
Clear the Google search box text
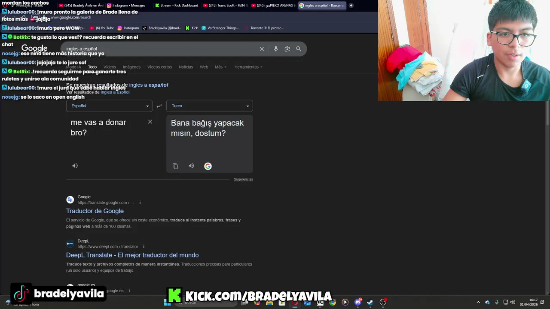[x=262, y=49]
